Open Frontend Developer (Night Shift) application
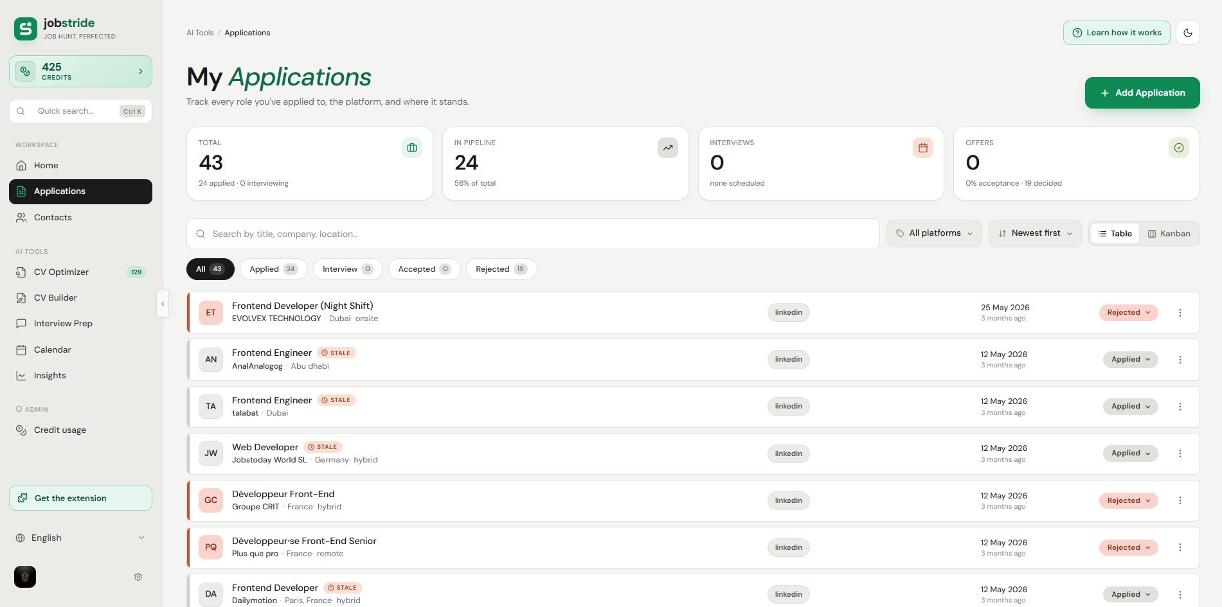The height and width of the screenshot is (607, 1222). (302, 306)
